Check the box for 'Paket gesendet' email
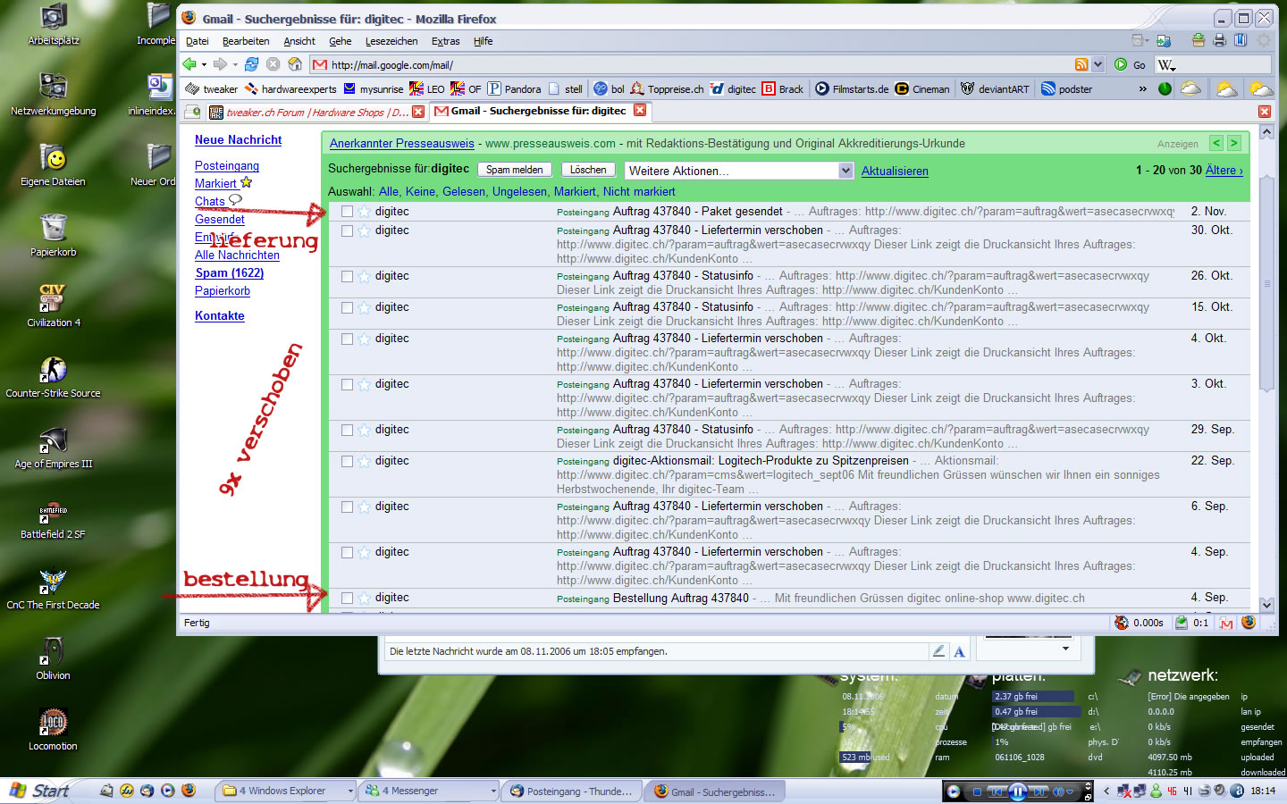This screenshot has height=804, width=1287. click(347, 212)
